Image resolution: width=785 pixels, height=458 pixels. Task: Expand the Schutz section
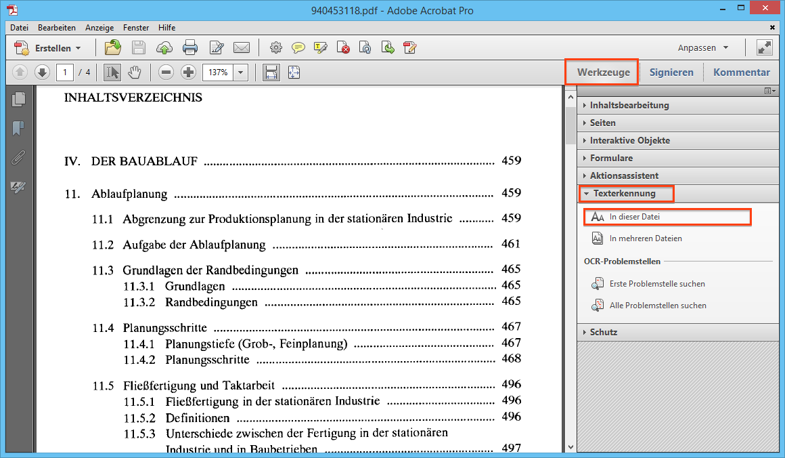coord(603,332)
